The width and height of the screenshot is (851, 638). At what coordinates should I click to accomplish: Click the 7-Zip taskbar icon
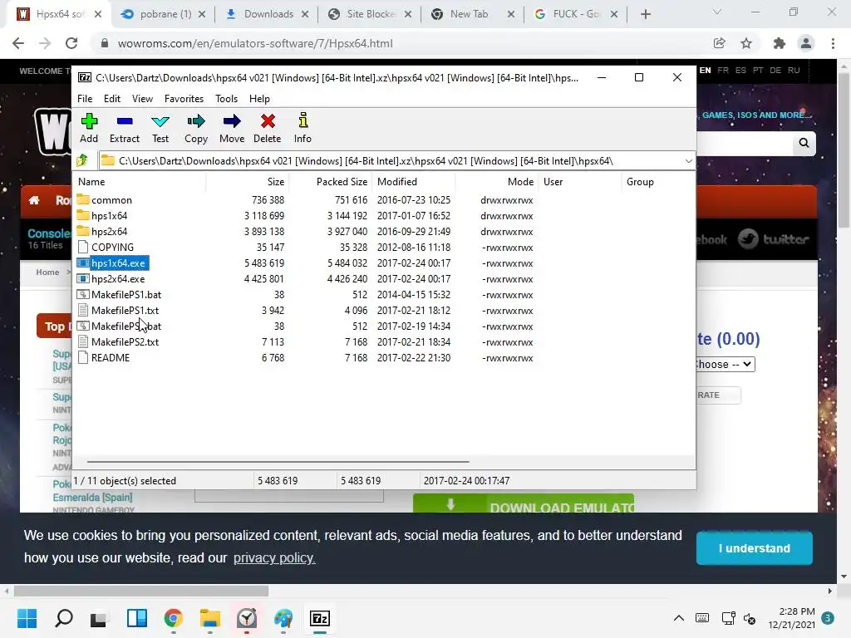[x=320, y=618]
